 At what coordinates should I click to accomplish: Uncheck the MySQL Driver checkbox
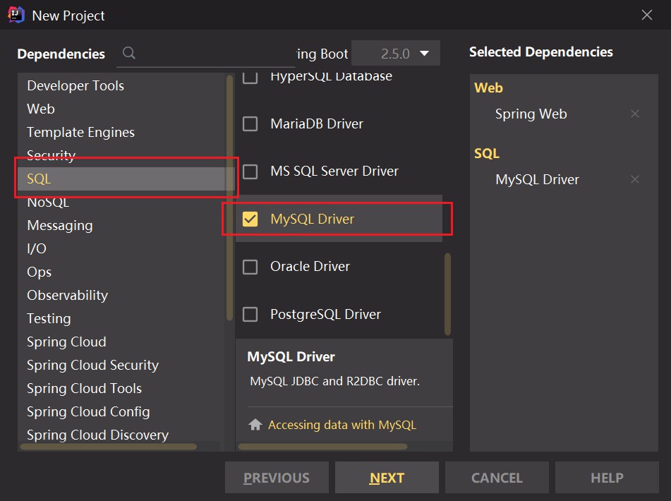tap(250, 219)
